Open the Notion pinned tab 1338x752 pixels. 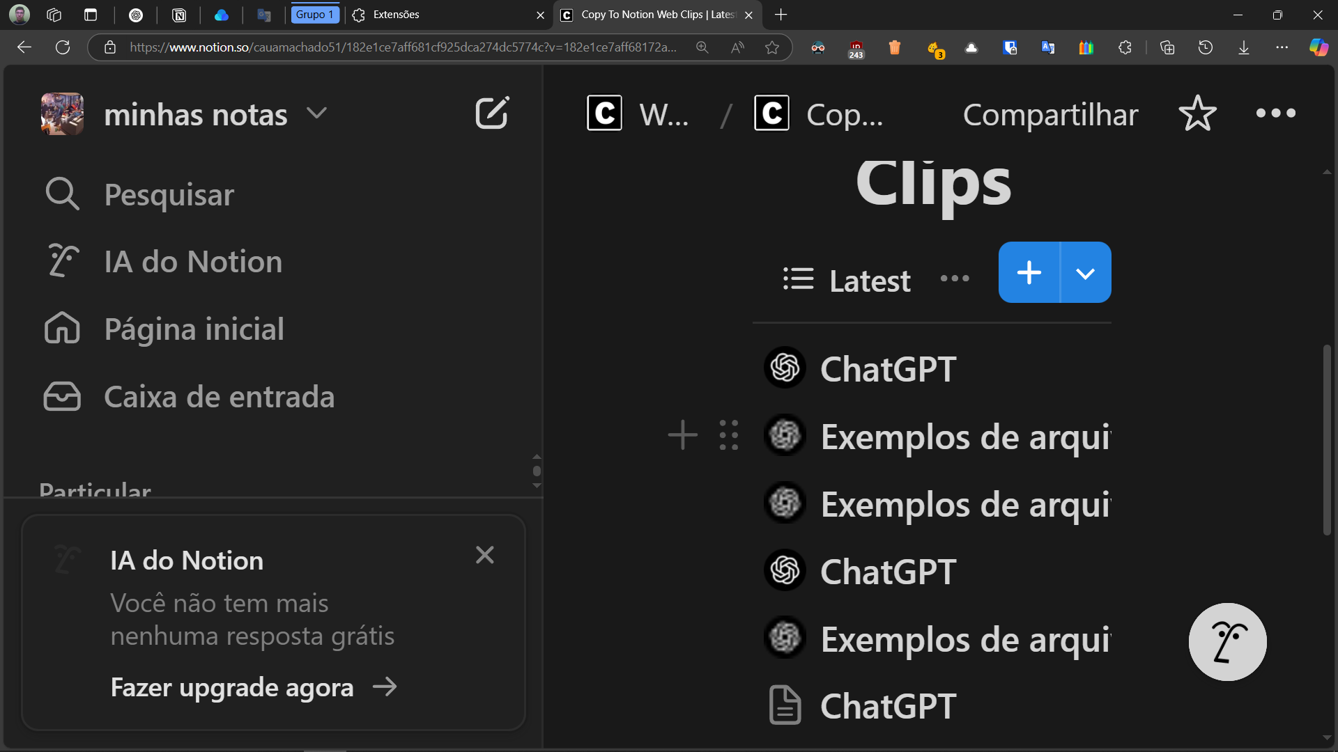pyautogui.click(x=179, y=15)
